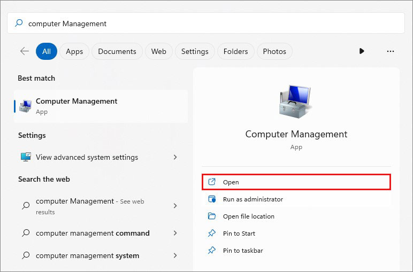This screenshot has width=413, height=272.
Task: Select the Documents filter tab
Action: click(x=117, y=51)
